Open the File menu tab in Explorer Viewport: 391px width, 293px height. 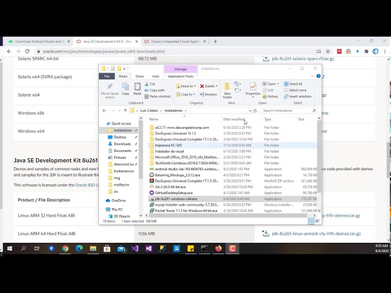107,76
